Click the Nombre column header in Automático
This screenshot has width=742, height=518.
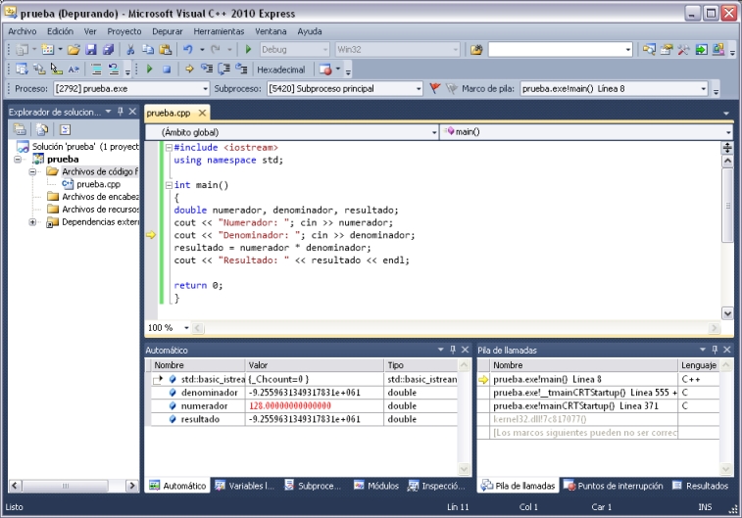click(198, 365)
